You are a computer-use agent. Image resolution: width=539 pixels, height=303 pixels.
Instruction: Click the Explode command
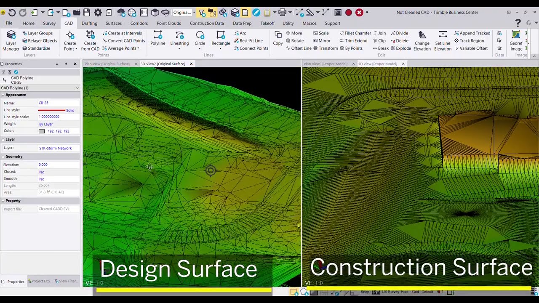point(401,48)
